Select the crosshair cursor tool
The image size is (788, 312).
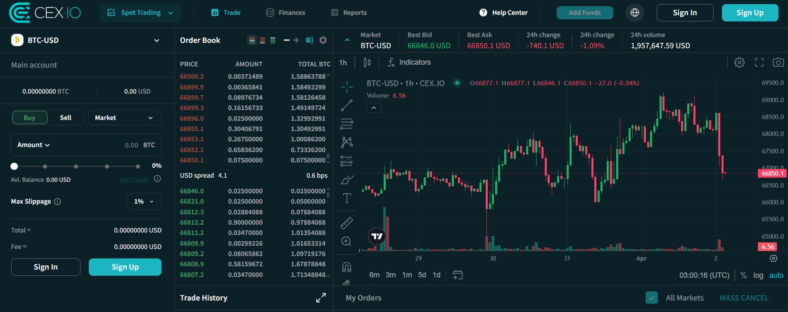pyautogui.click(x=347, y=87)
